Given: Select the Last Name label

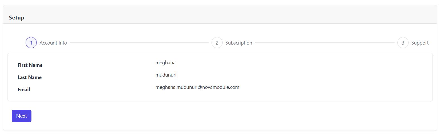Looking at the screenshot, I should (x=30, y=77).
